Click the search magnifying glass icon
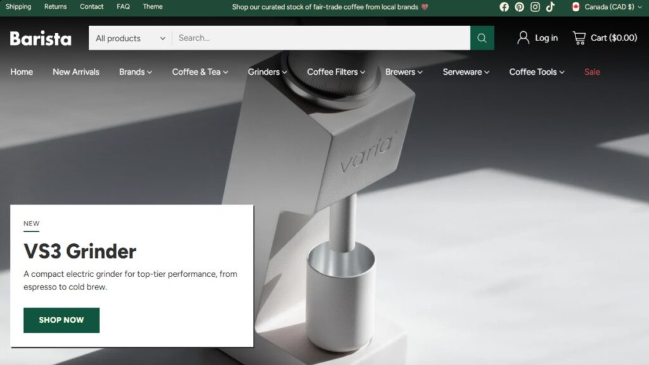This screenshot has width=649, height=365. (x=482, y=38)
